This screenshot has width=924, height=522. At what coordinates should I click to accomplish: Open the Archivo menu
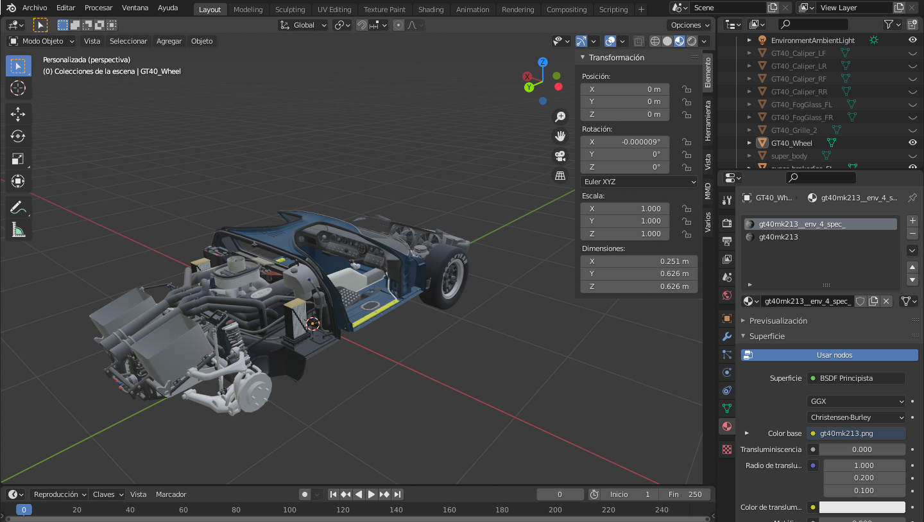pos(35,8)
